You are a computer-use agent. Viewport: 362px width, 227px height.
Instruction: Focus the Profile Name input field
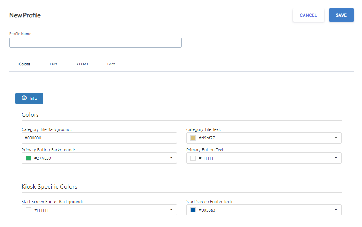(95, 43)
